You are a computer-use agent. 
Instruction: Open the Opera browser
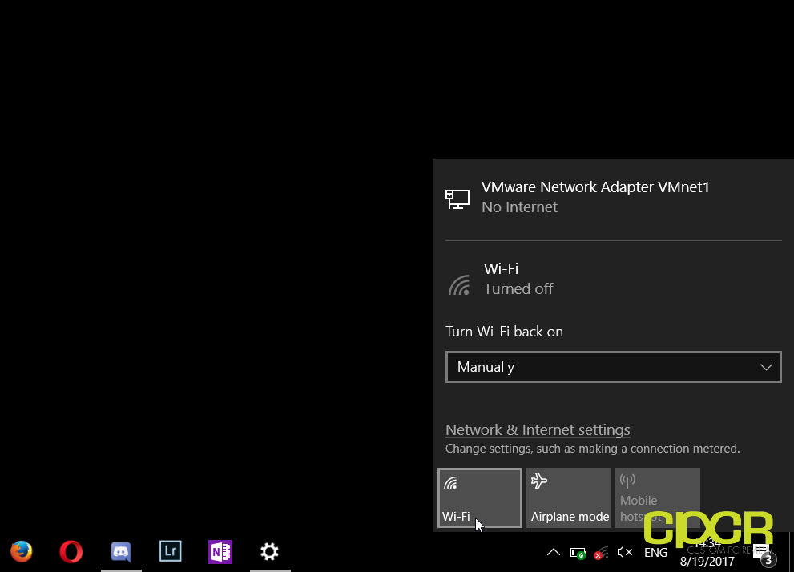click(x=71, y=551)
